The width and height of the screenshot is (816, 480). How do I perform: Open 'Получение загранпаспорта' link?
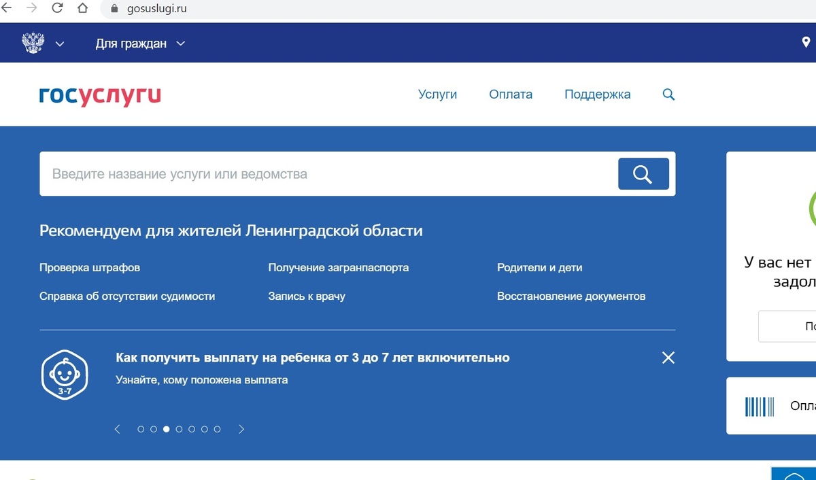coord(339,268)
